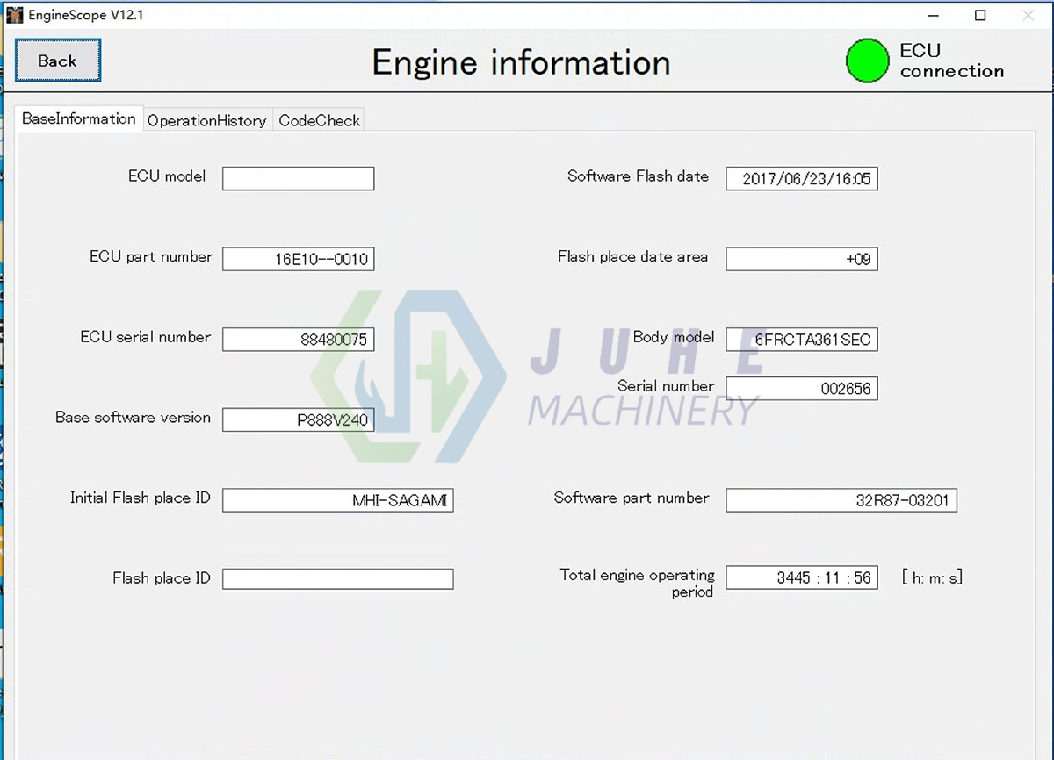1054x760 pixels.
Task: Click the green ECU connection indicator
Action: tap(867, 61)
